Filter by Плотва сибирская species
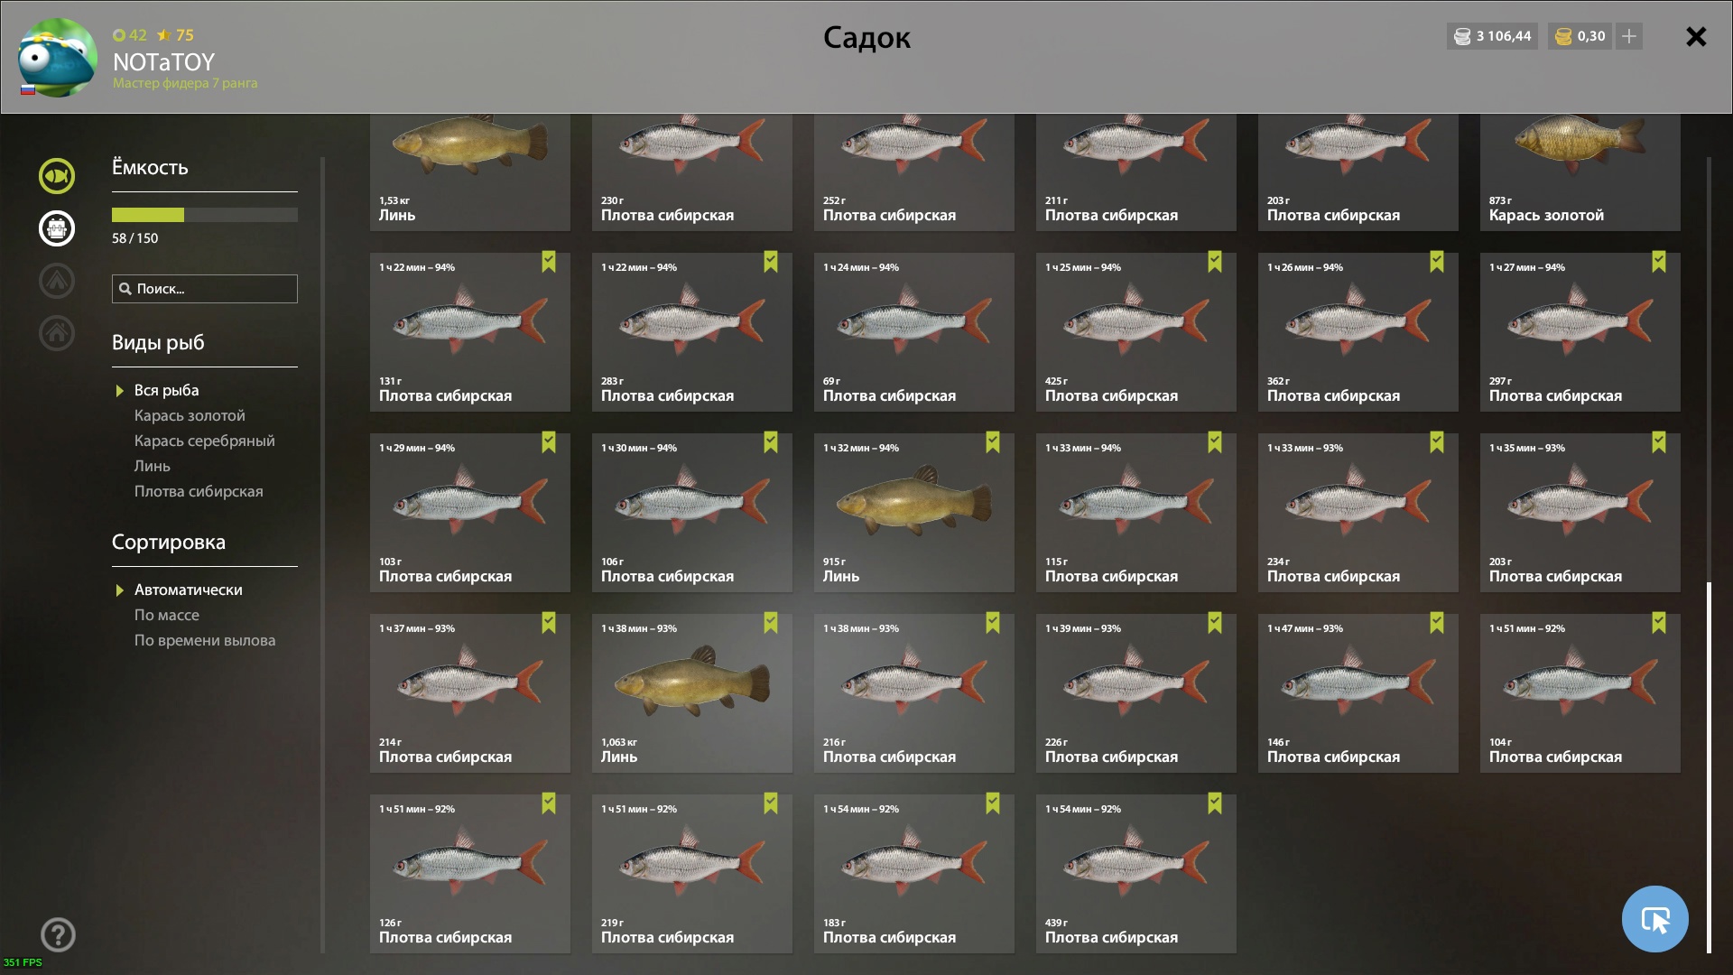Screen dimensions: 1733x975 199,491
